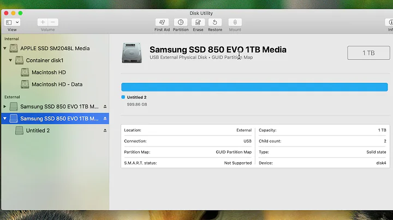Click the Erase toolbar icon
Image resolution: width=393 pixels, height=220 pixels.
click(x=198, y=22)
